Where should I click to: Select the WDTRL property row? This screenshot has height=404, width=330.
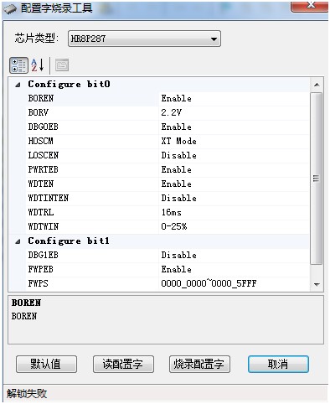point(168,213)
